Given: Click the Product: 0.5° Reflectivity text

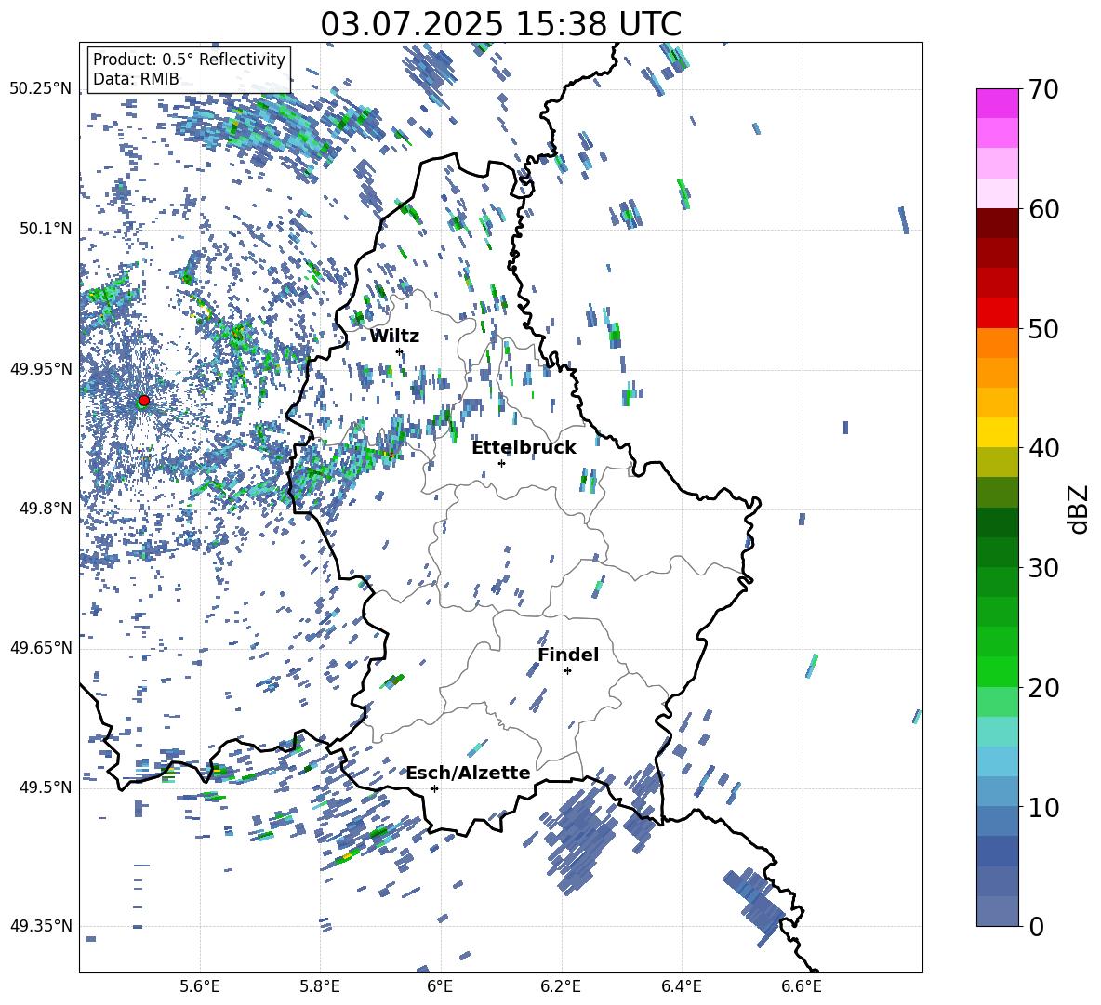Looking at the screenshot, I should [x=189, y=60].
